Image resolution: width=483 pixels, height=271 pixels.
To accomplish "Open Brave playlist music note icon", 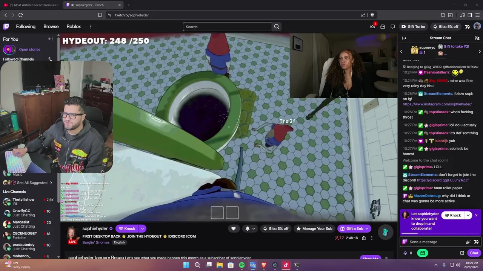I will (462, 15).
